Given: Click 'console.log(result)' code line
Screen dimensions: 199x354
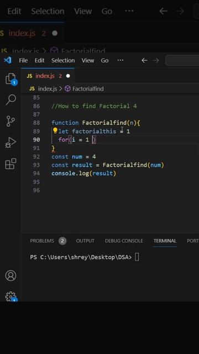Looking at the screenshot, I should (x=83, y=173).
